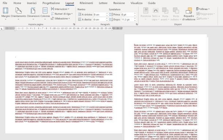Increase the Prima spacing value
Screen dimensions: 223x140
tap(135, 13)
